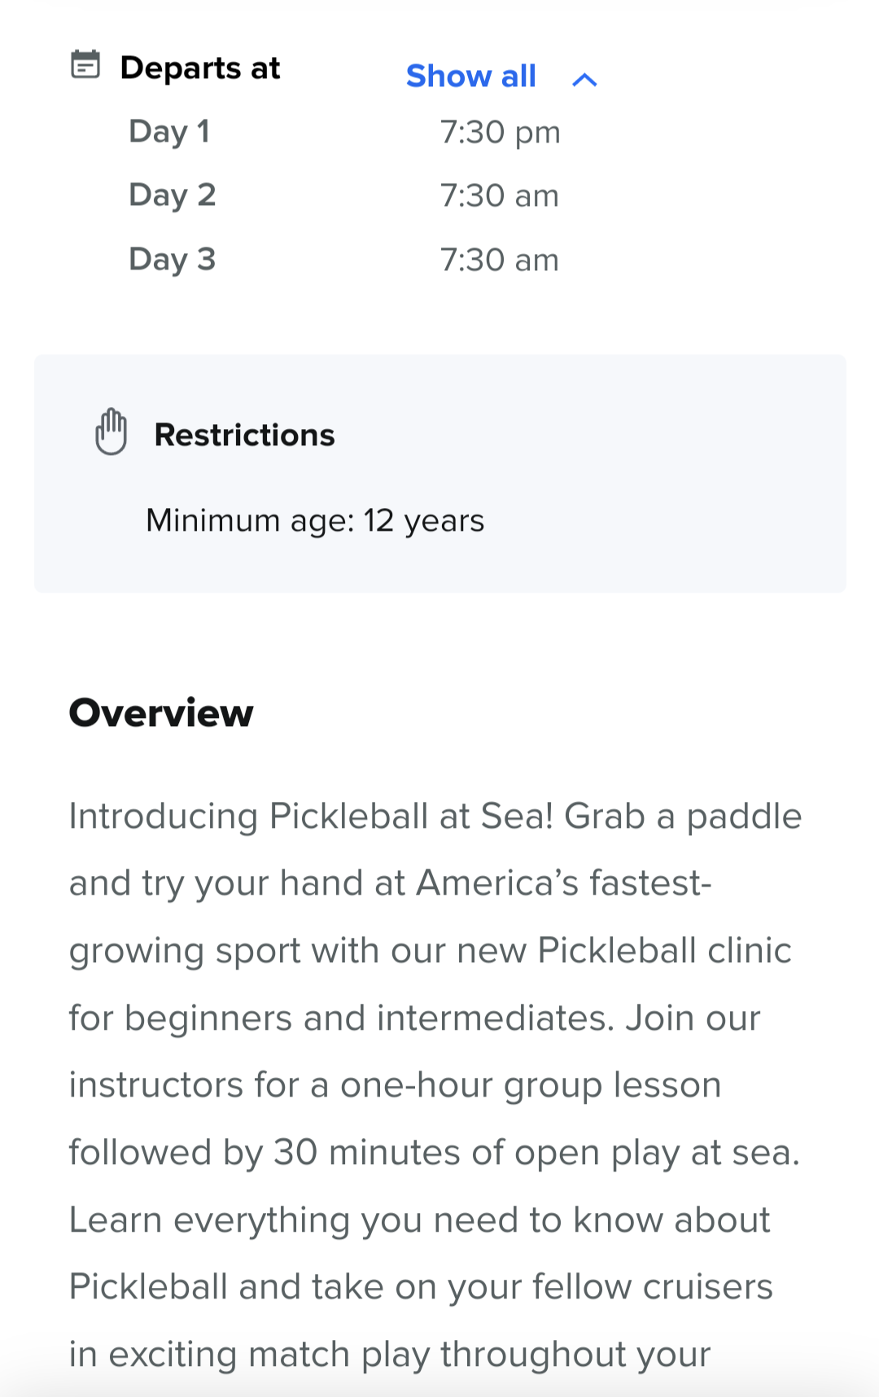The height and width of the screenshot is (1397, 879).
Task: Select the Departs at heading
Action: [200, 68]
